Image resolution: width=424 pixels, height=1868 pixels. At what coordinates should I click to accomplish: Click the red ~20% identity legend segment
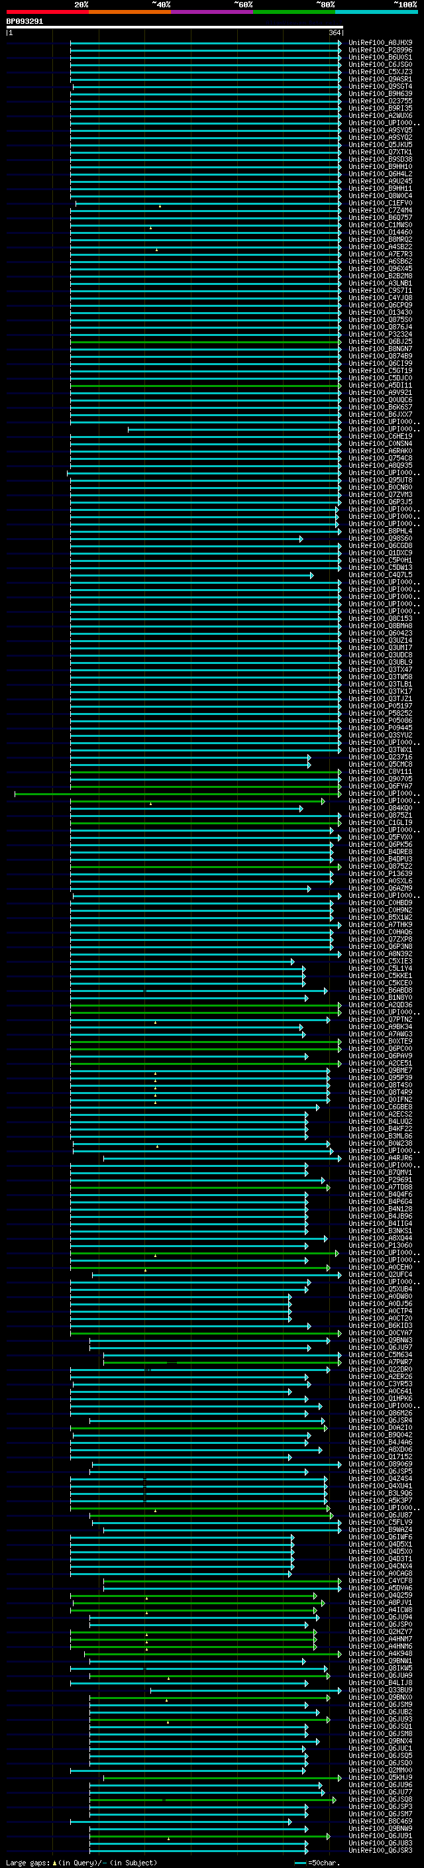click(47, 12)
